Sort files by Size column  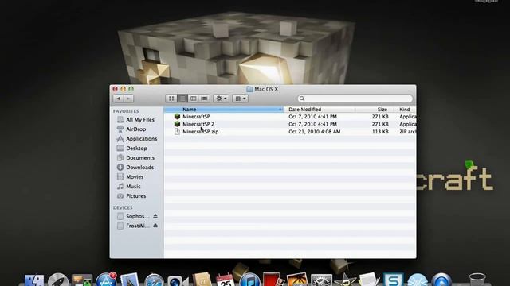[x=375, y=110]
